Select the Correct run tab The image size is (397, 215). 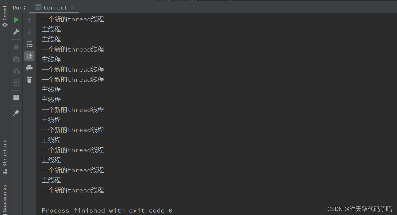pyautogui.click(x=51, y=8)
